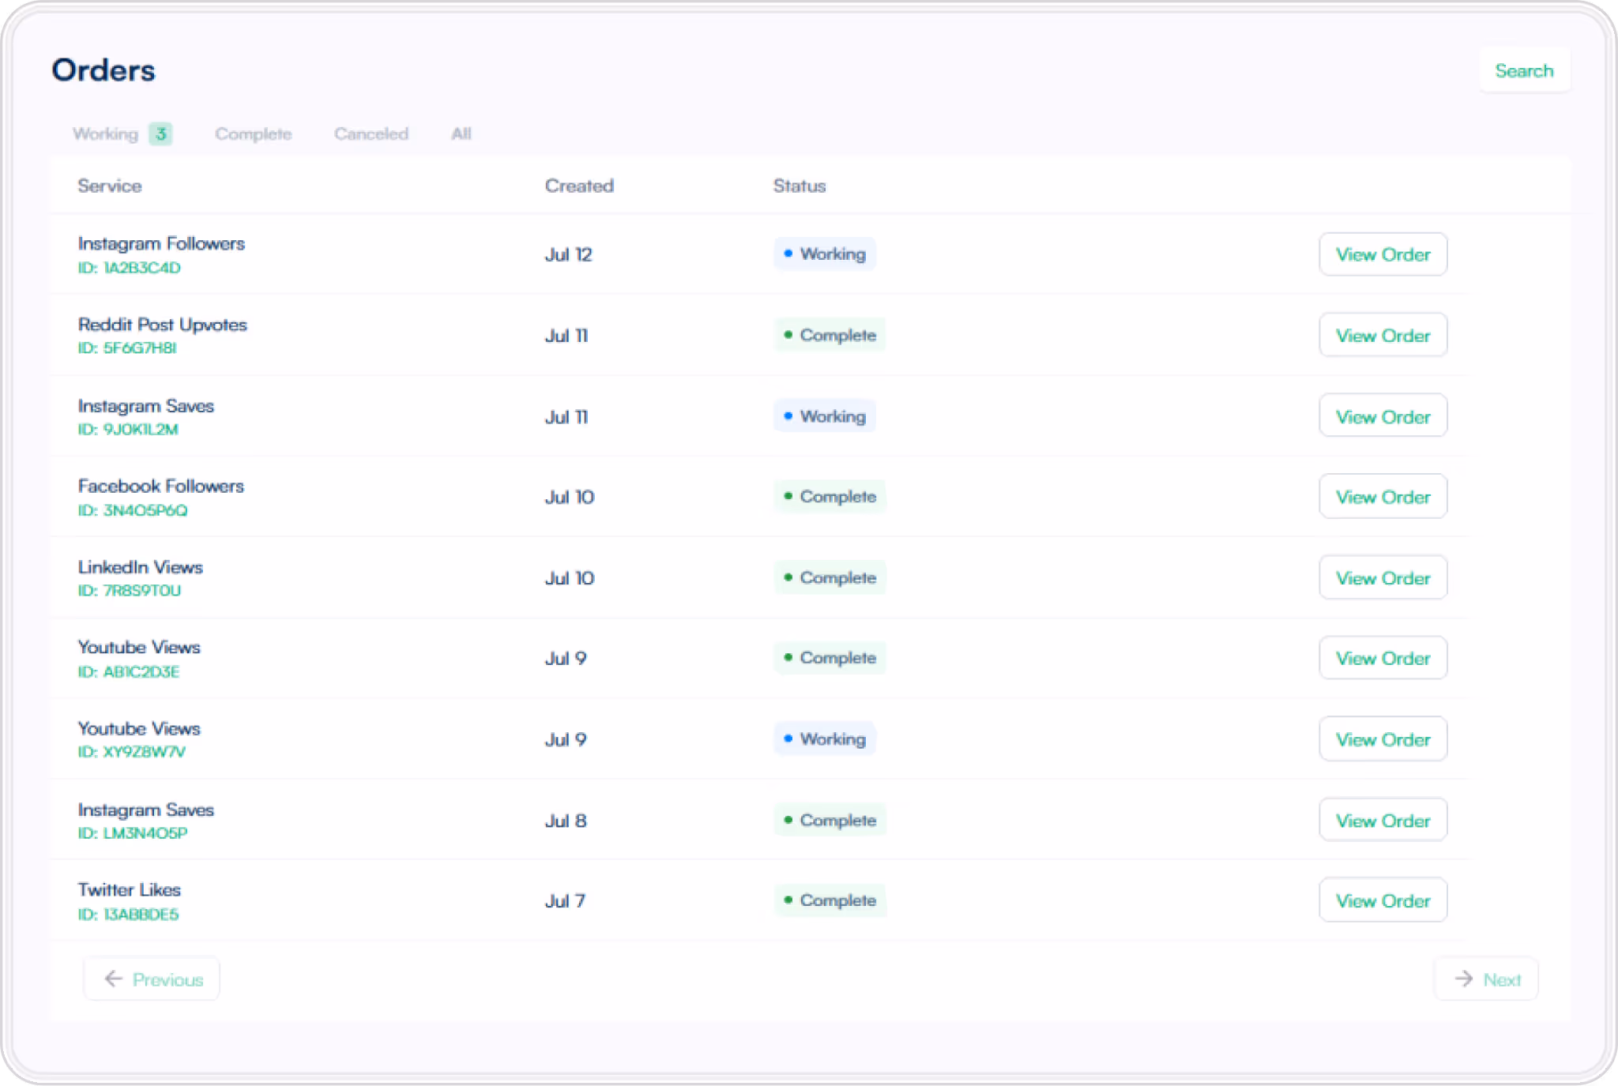
Task: View order for Youtube Views AB1C2D3E
Action: 1383,658
